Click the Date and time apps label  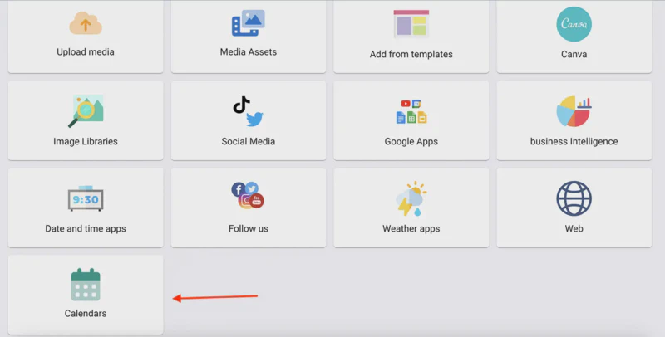[86, 228]
